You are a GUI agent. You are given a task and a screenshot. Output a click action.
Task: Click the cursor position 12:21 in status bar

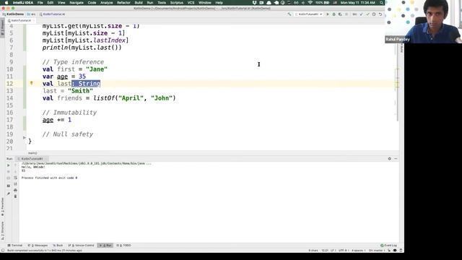325,251
